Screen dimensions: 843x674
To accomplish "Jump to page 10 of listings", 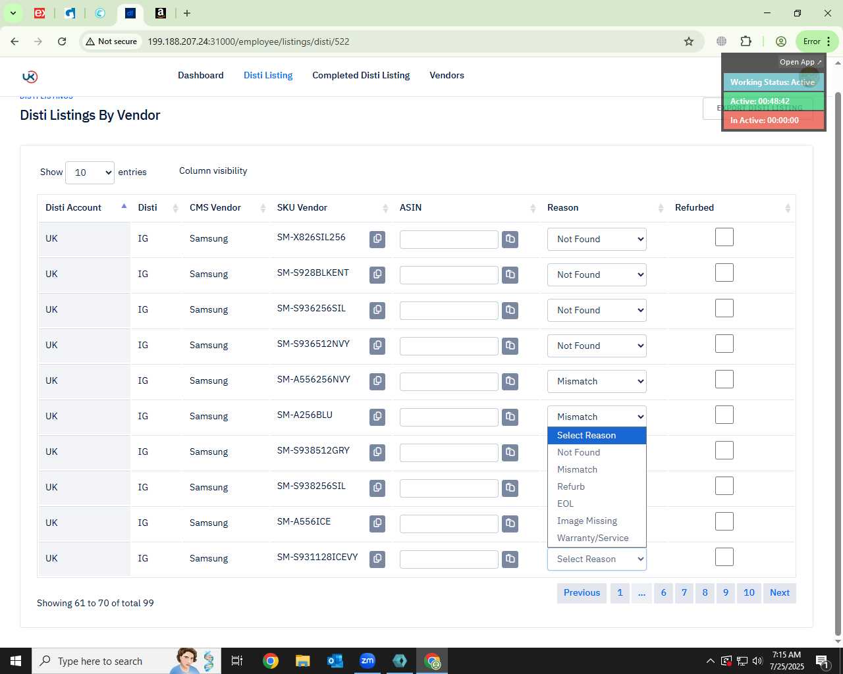I will (749, 593).
